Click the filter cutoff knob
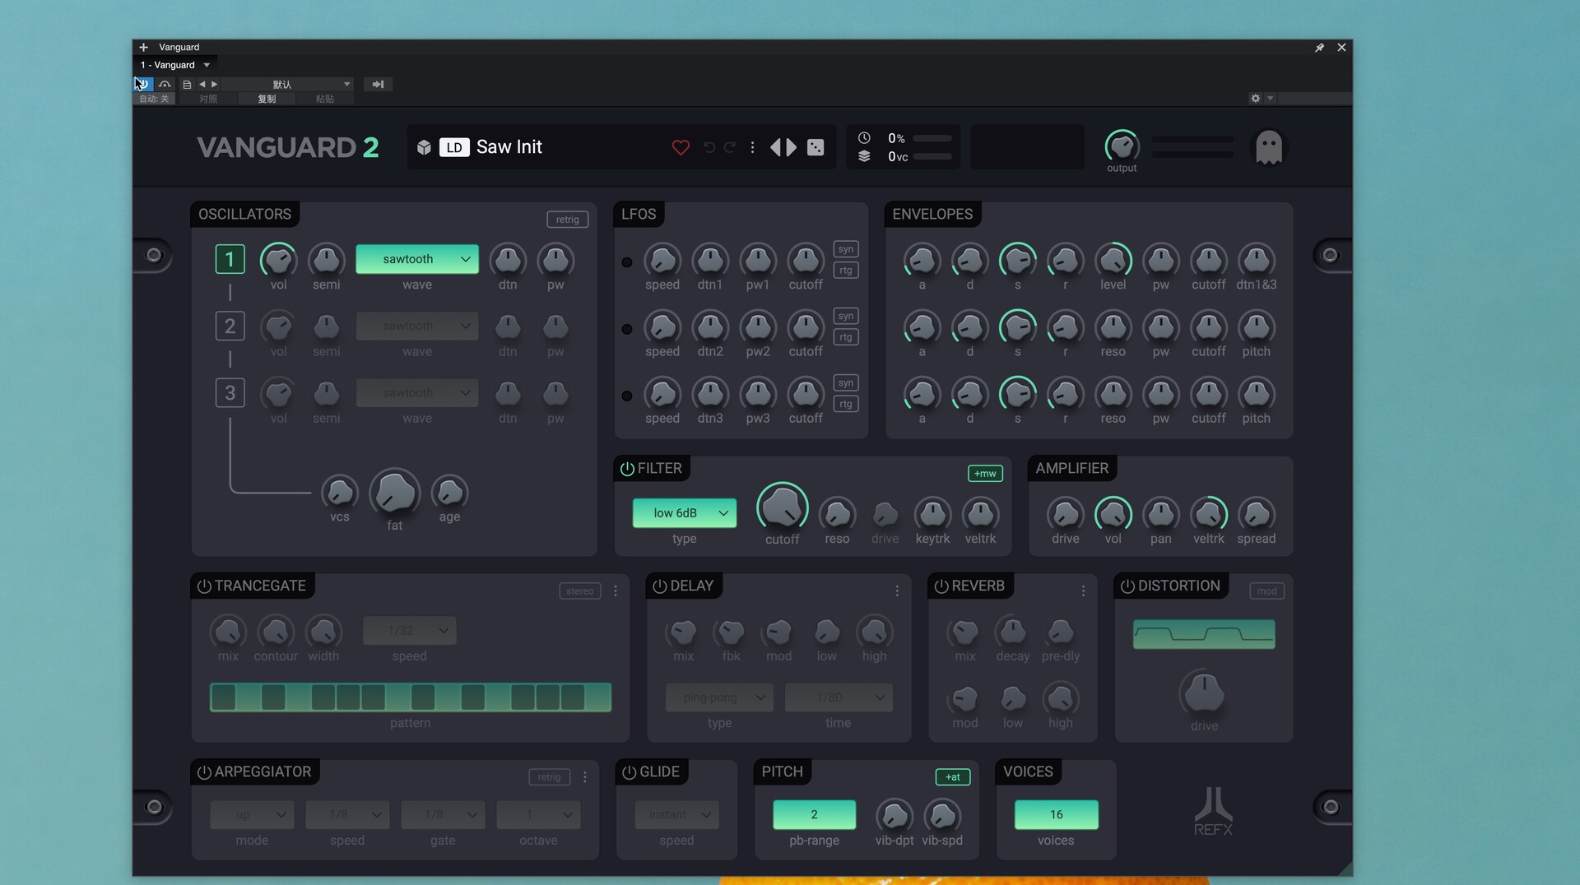 tap(782, 507)
